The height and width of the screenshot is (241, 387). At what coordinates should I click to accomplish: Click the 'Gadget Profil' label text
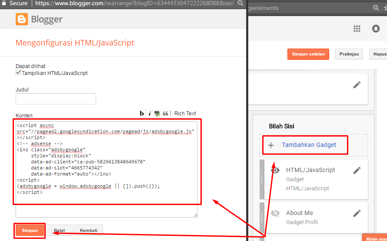click(x=302, y=222)
